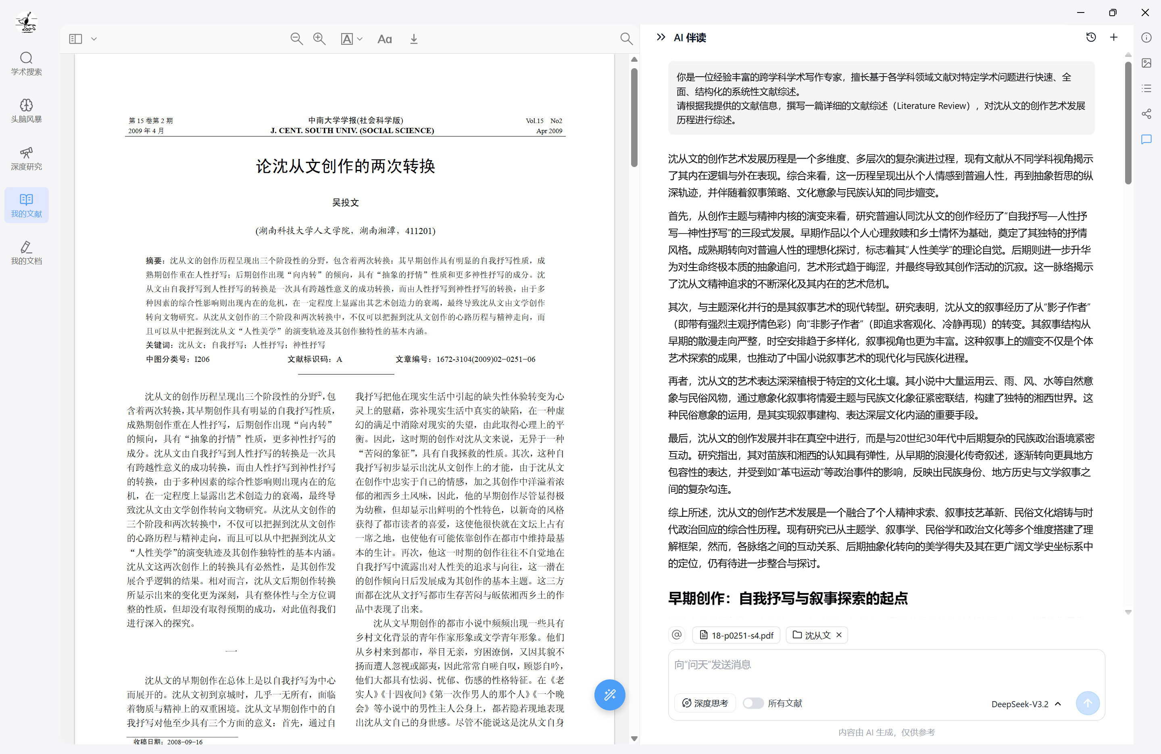Open the share icon in right sidebar

click(x=1146, y=114)
